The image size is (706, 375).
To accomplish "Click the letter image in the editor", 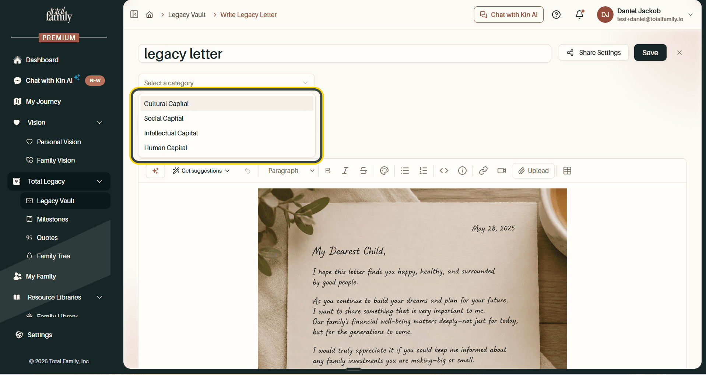I will pyautogui.click(x=412, y=279).
